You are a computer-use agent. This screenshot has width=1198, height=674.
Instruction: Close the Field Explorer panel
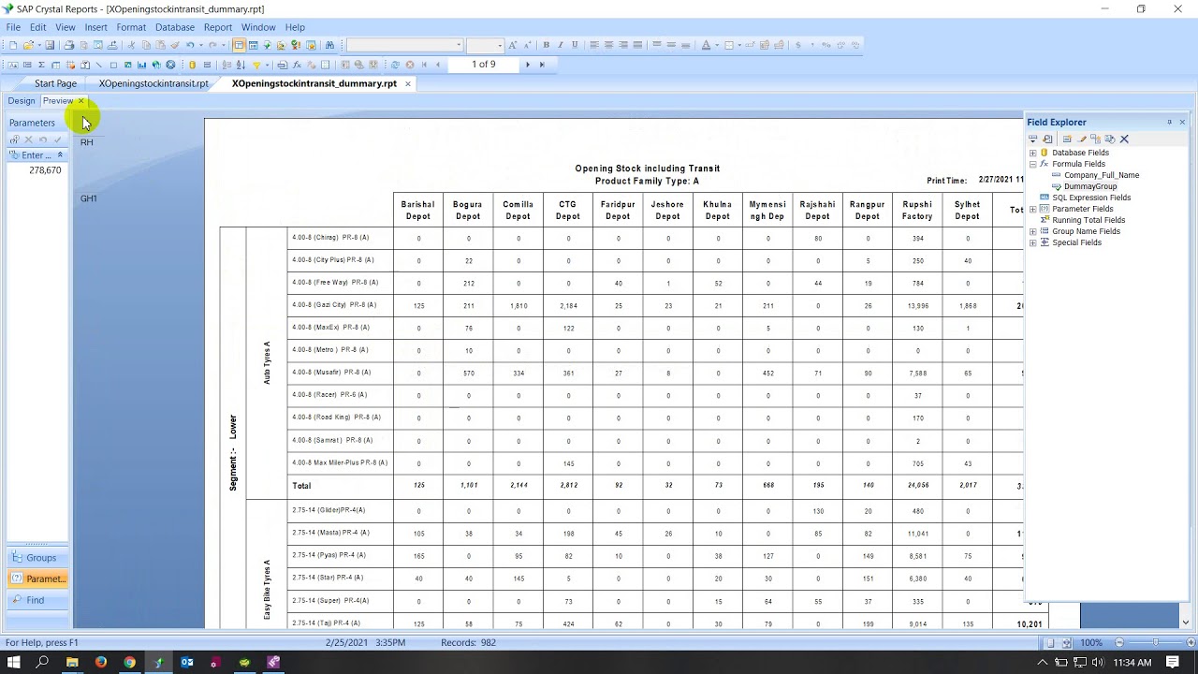click(1182, 122)
